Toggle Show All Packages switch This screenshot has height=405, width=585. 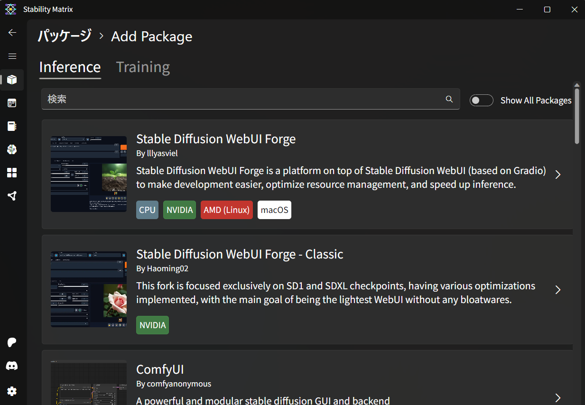482,100
